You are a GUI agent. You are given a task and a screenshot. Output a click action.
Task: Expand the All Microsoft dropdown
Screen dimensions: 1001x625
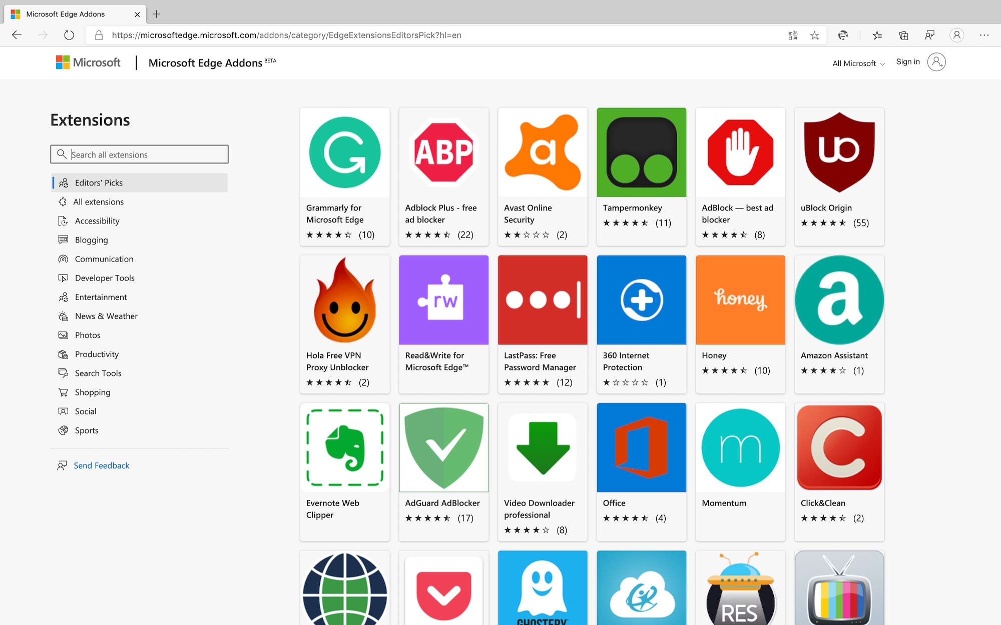(858, 63)
